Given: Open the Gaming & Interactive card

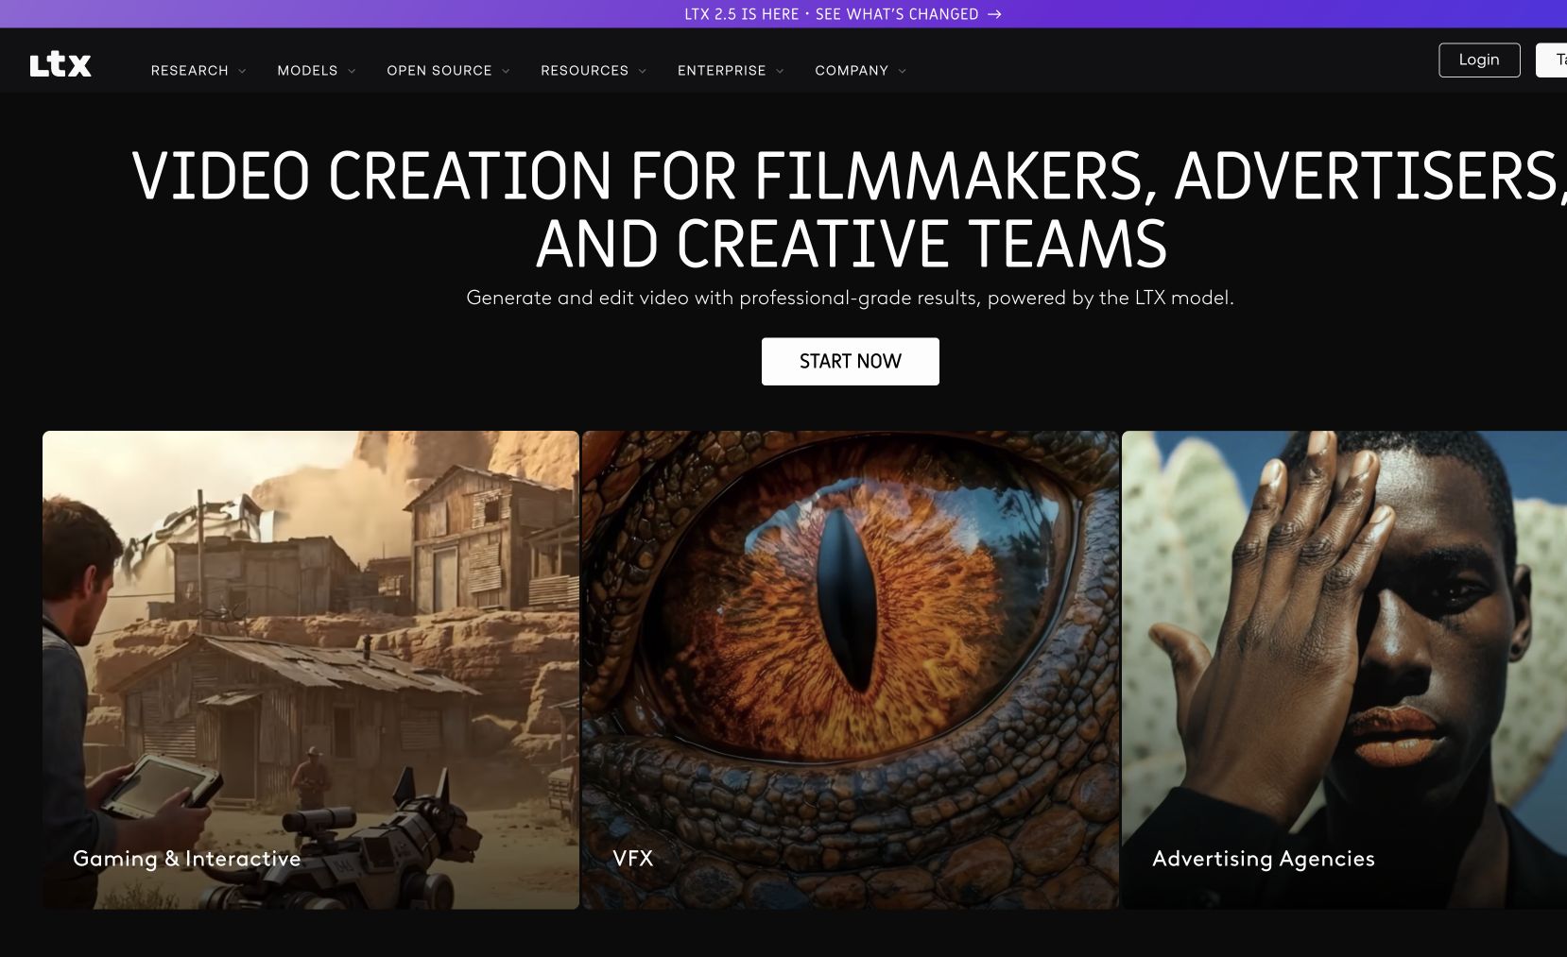Looking at the screenshot, I should [311, 670].
